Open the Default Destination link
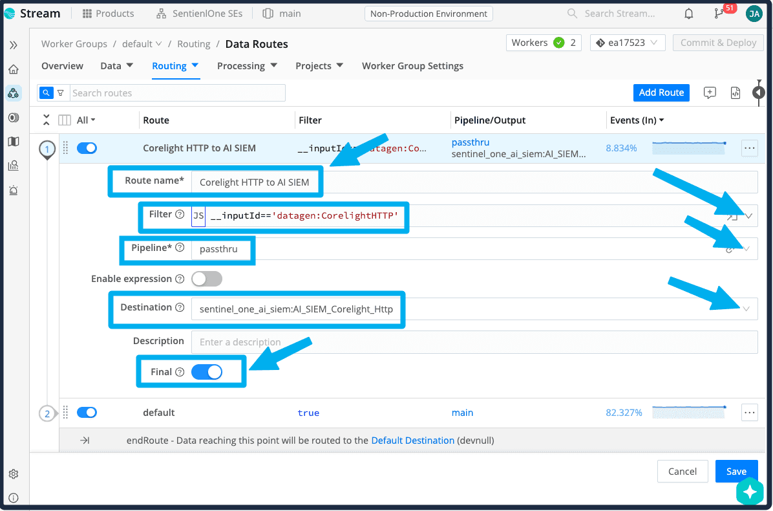 412,440
